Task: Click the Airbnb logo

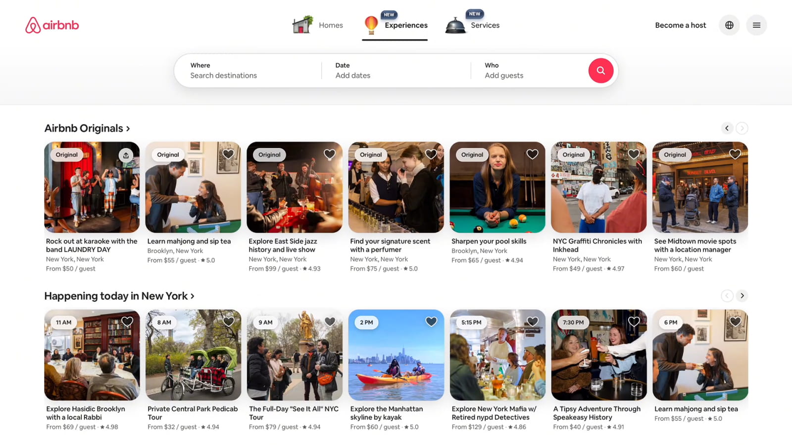Action: coord(51,25)
